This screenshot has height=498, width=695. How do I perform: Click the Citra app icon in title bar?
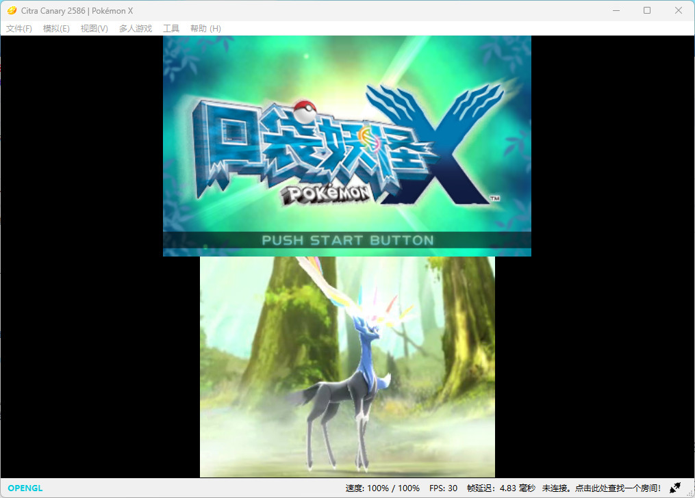coord(12,10)
